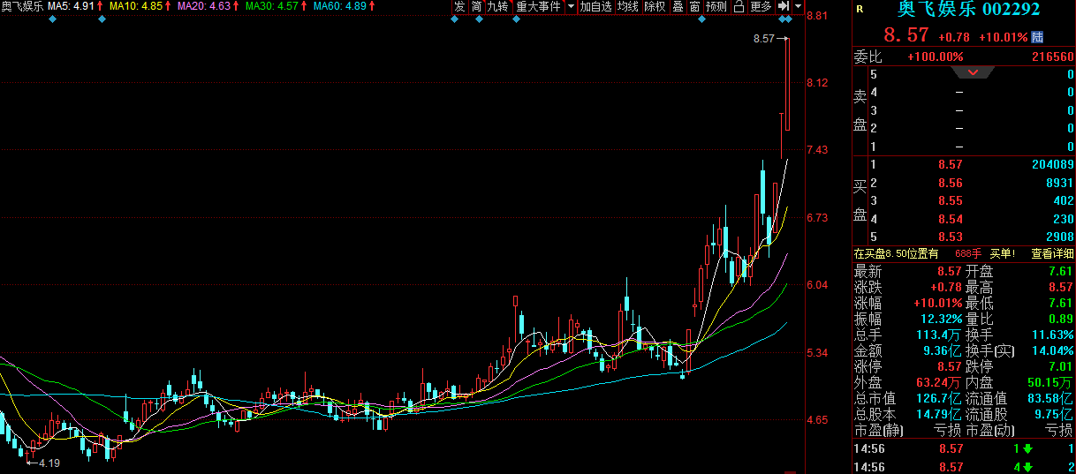Toggle 除权 ex-rights adjustment
This screenshot has width=1076, height=474.
[655, 7]
